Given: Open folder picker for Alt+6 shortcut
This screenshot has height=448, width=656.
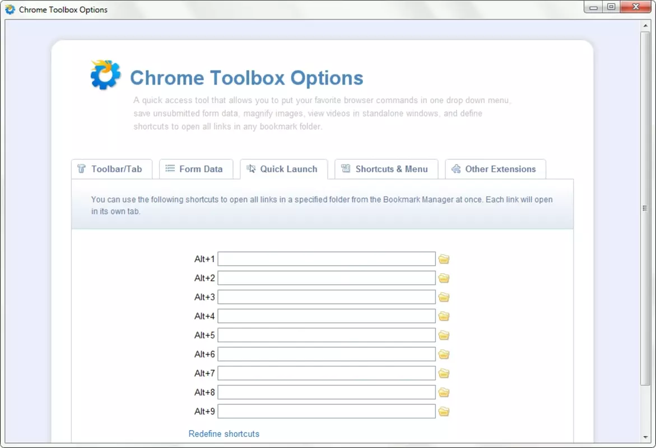Looking at the screenshot, I should coord(444,354).
